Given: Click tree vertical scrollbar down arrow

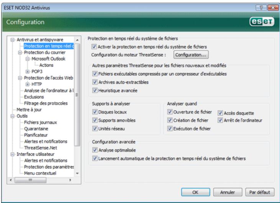Looking at the screenshot, I should 77,173.
